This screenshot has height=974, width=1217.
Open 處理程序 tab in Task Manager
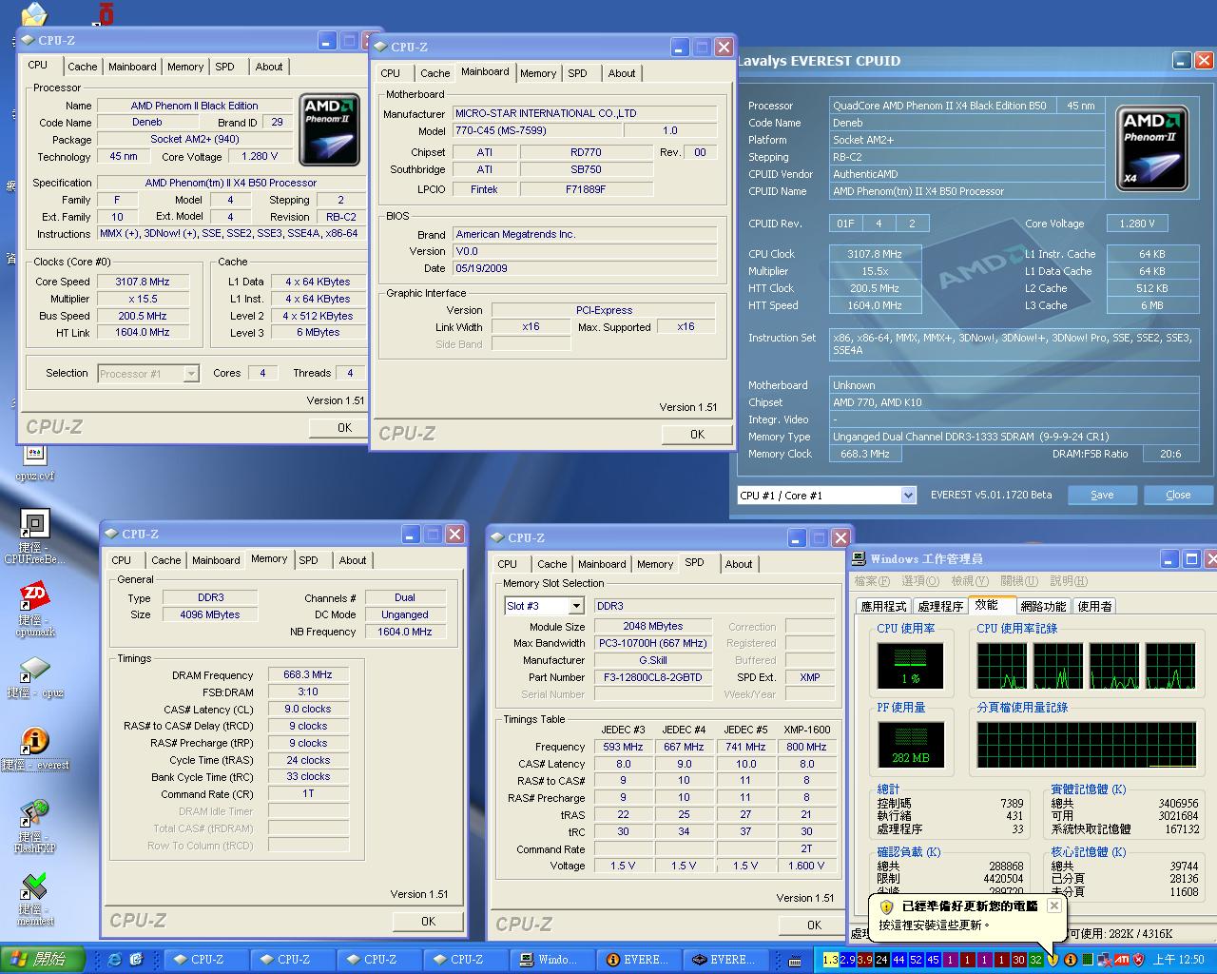point(940,606)
